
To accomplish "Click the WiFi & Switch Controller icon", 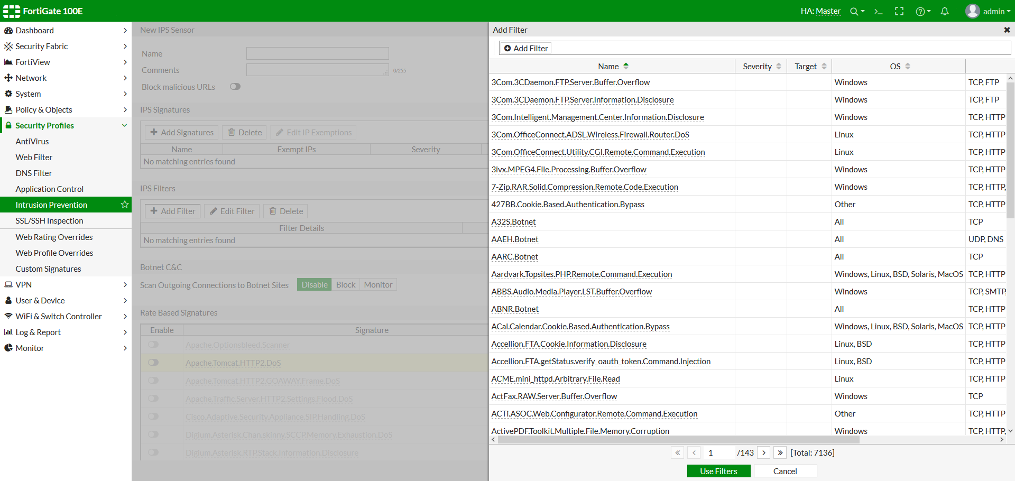I will click(x=8, y=316).
